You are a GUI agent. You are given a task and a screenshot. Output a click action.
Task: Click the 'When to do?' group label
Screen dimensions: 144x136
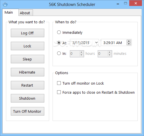tap(66, 22)
